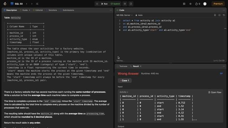Go to next problem arrow

pos(32,4)
